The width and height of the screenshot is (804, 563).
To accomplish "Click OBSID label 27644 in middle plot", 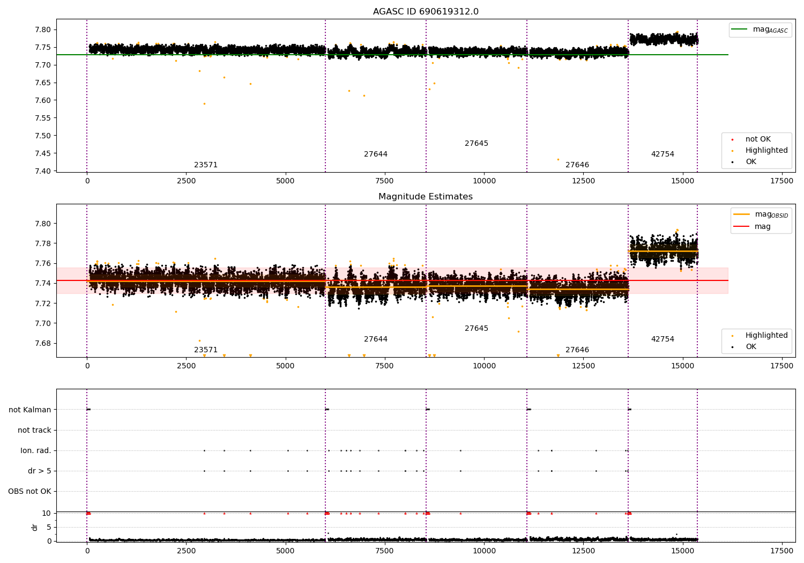I will click(376, 339).
